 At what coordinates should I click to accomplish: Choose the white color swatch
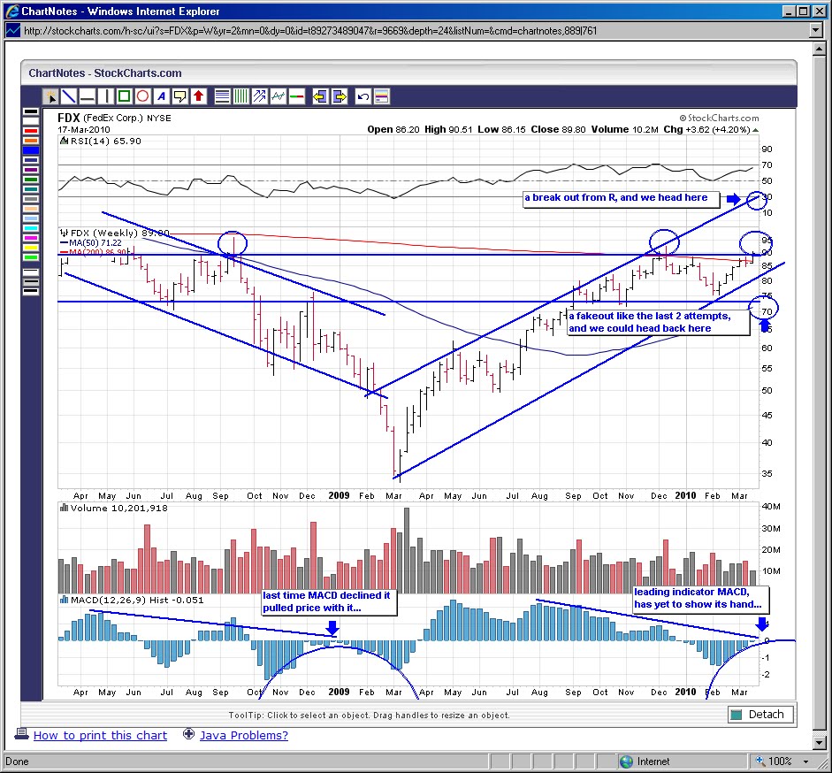click(x=31, y=121)
